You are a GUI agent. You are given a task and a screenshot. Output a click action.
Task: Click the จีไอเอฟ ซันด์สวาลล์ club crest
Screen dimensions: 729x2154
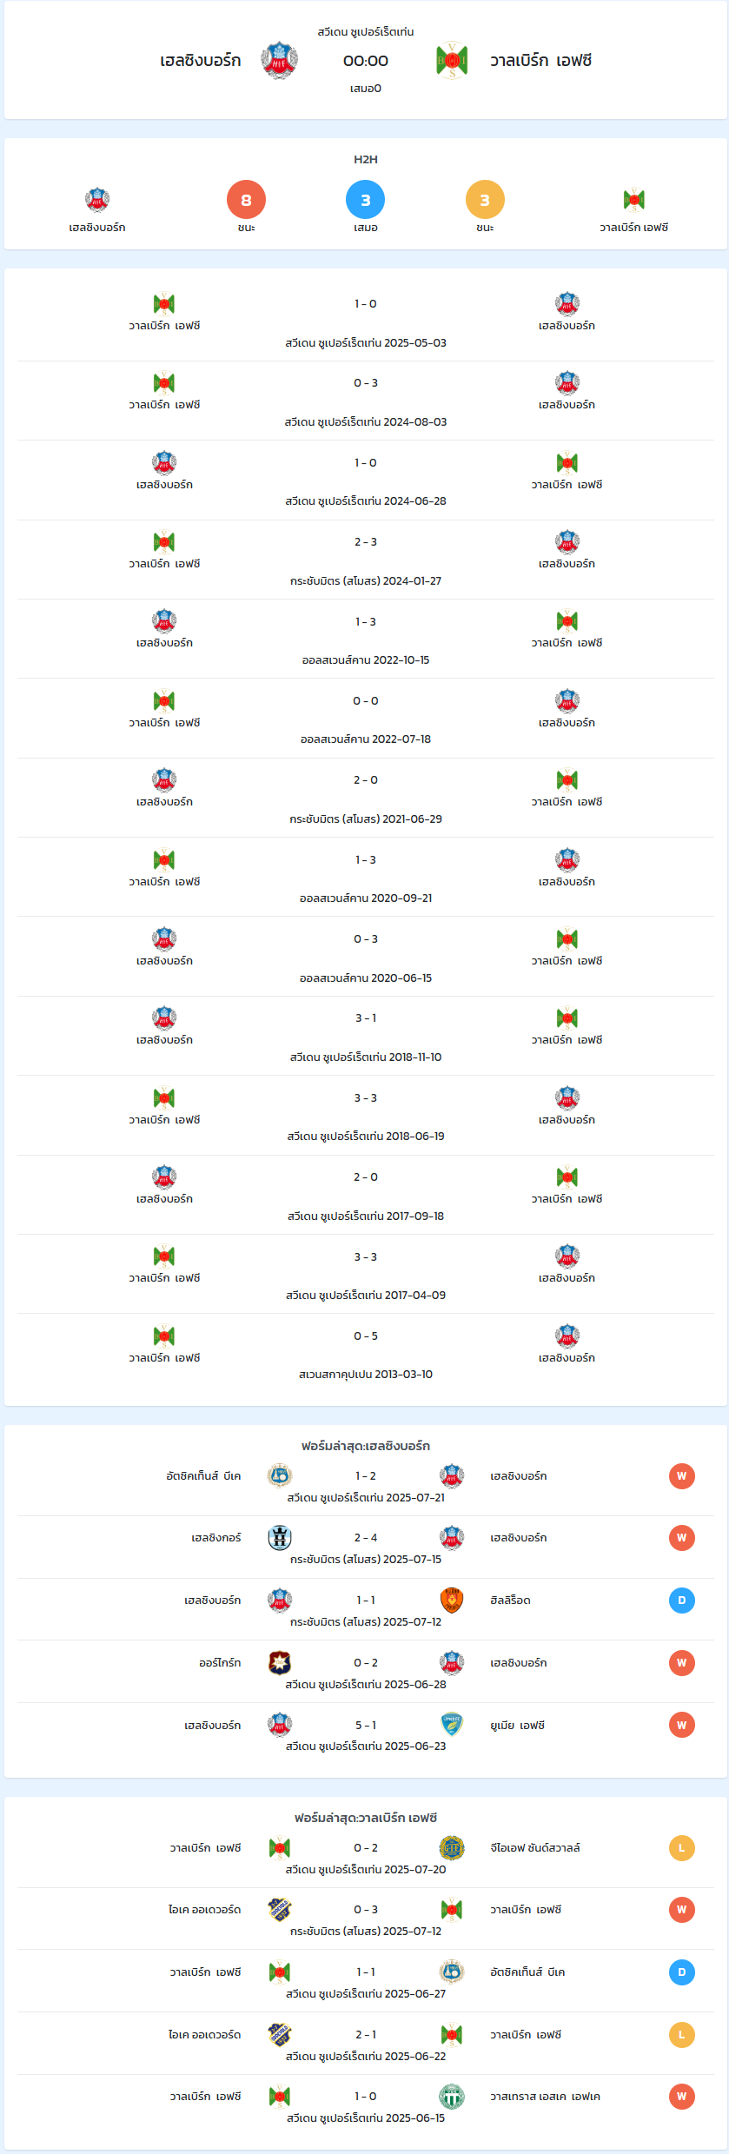click(x=452, y=1847)
